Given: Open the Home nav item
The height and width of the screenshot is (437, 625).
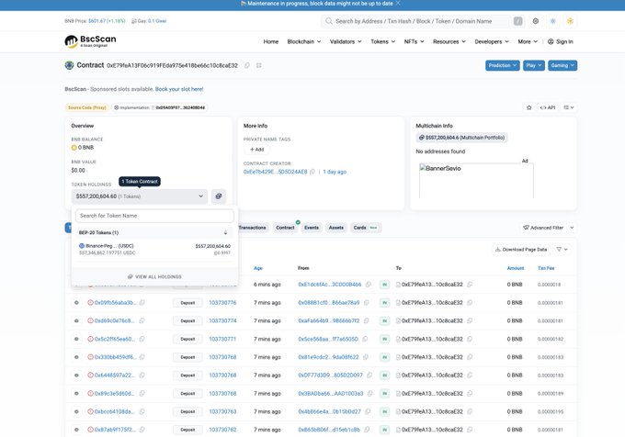Looking at the screenshot, I should pyautogui.click(x=270, y=41).
